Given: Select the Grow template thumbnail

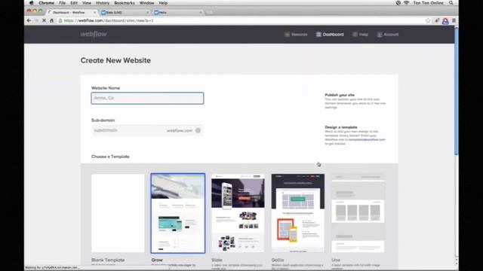Looking at the screenshot, I should 178,213.
